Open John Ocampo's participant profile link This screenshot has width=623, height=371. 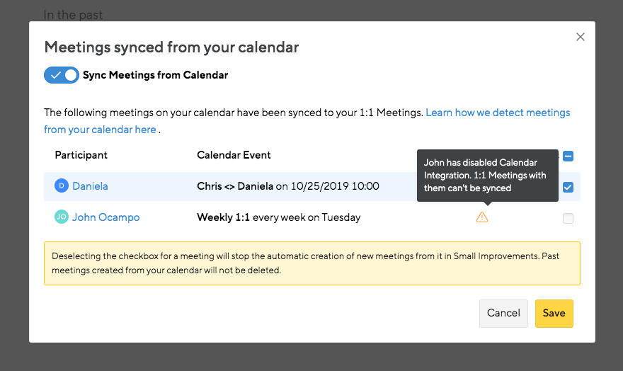coord(105,217)
